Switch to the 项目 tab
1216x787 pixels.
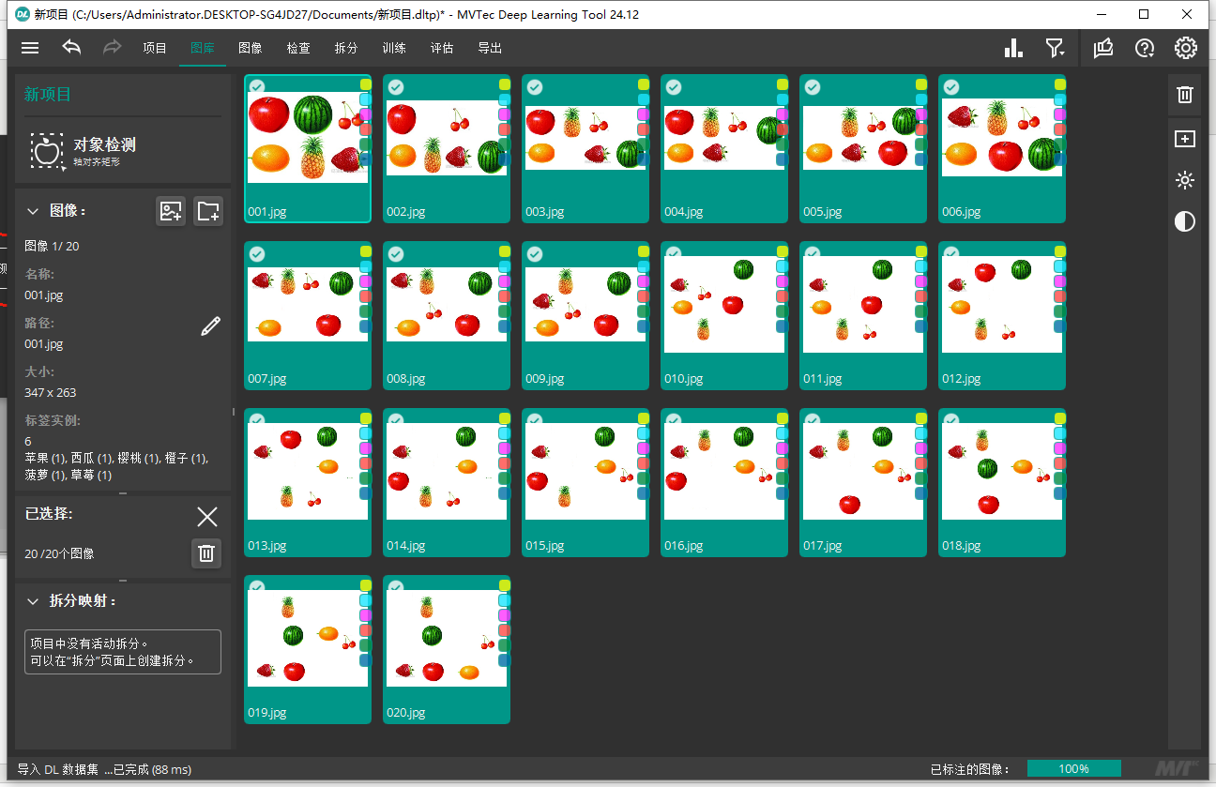pos(155,48)
